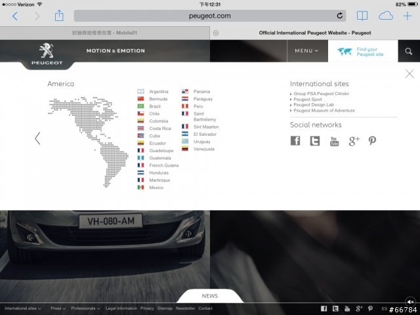The height and width of the screenshot is (315, 420).
Task: Click footer Pinterest icon
Action: click(370, 308)
